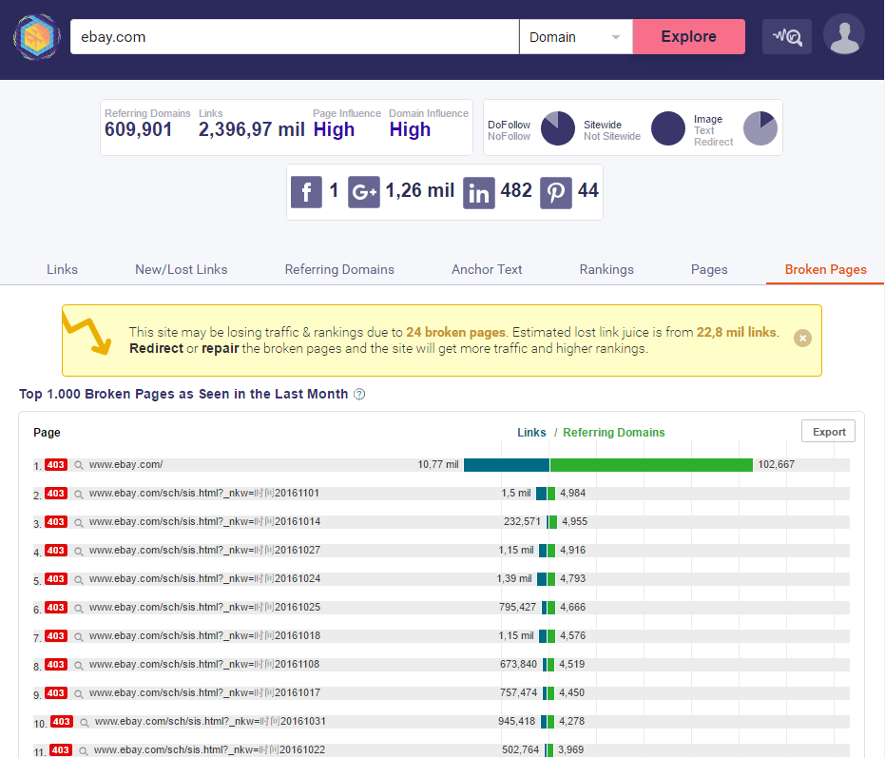Viewport: 885px width, 758px height.
Task: Click the Explore button
Action: 688,37
